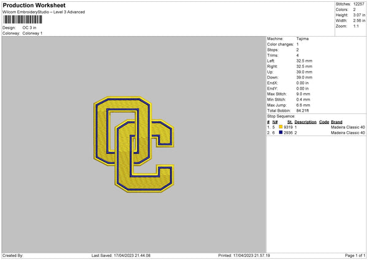Click stitch count 9319 in stop row 1
368x260 pixels.
pos(288,127)
